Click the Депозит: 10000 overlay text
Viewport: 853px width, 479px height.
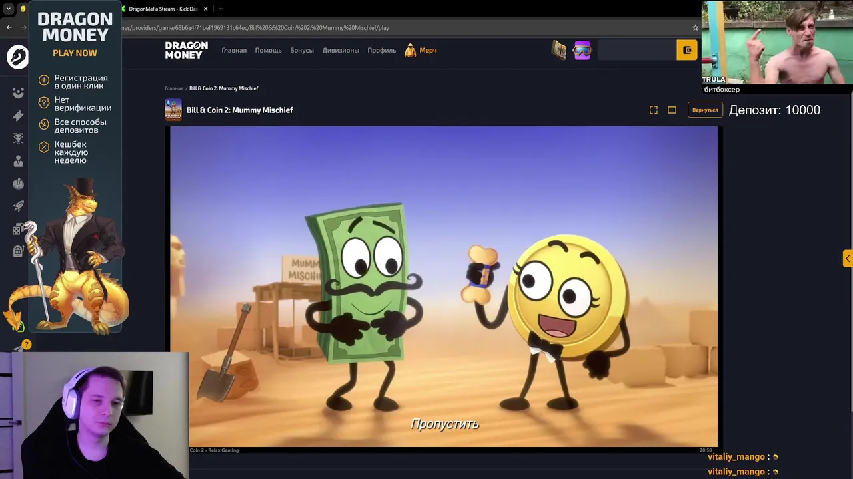pos(774,110)
